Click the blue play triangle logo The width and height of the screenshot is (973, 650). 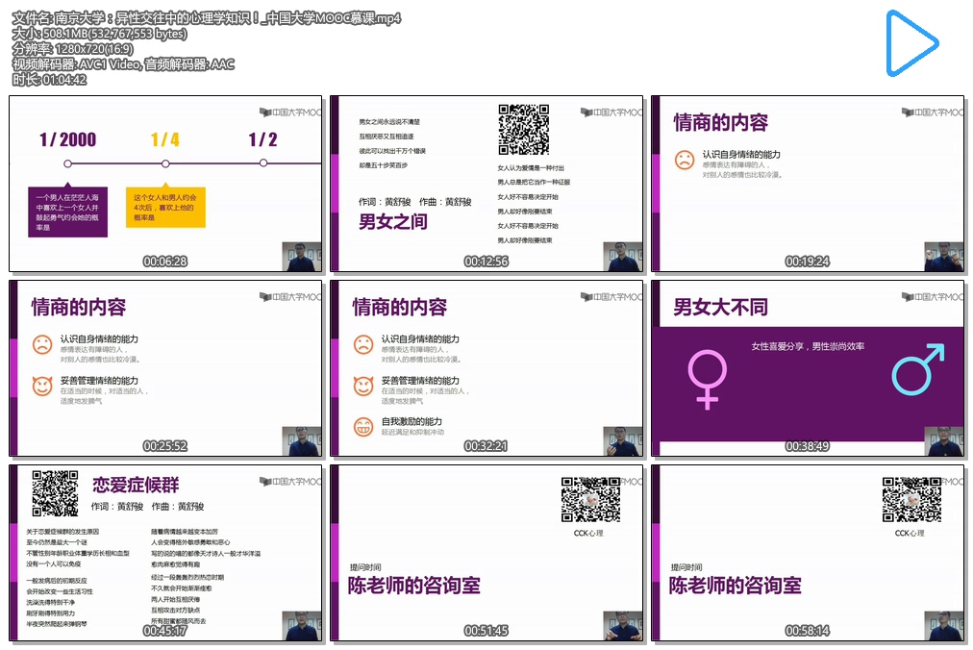click(911, 44)
